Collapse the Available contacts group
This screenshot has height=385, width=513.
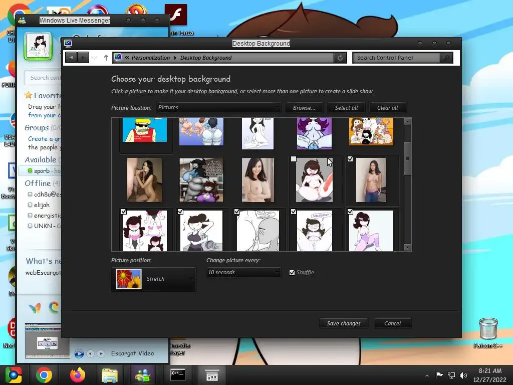pyautogui.click(x=40, y=160)
